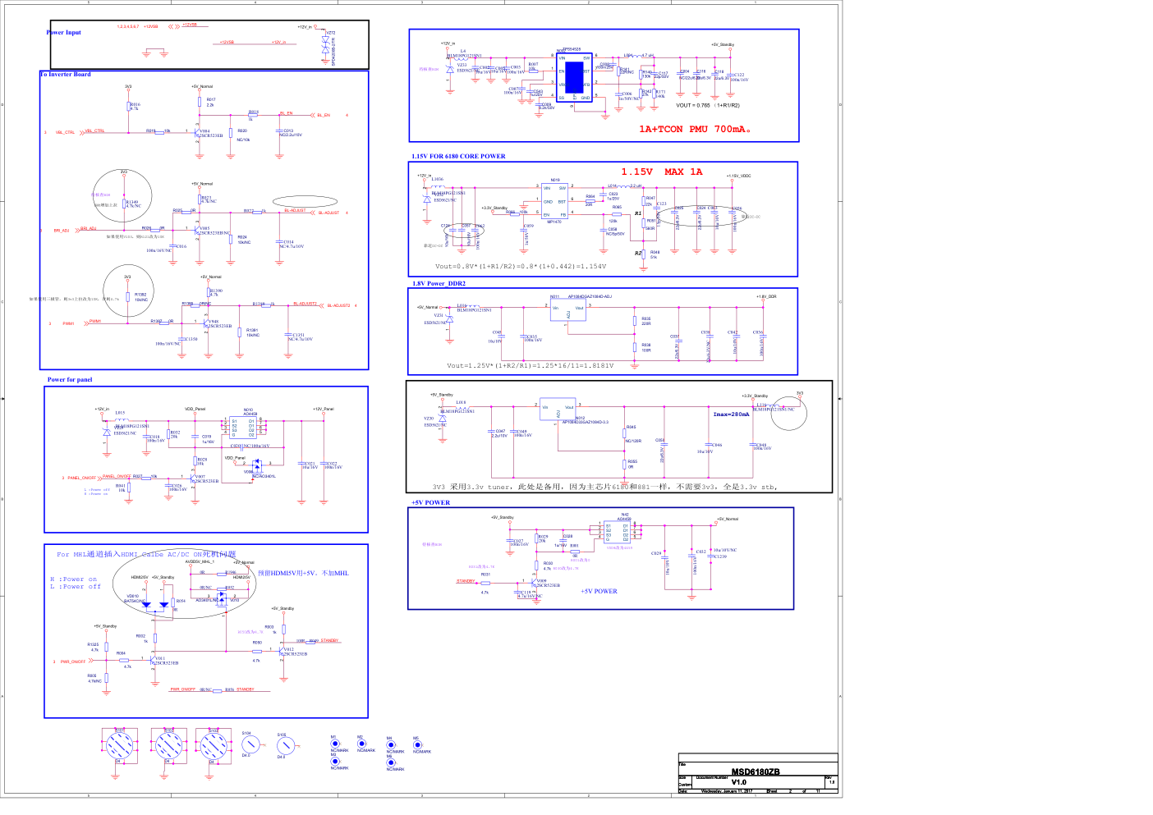Viewport: 1153px width, 815px height.
Task: Click the 'MSD6180ZB' title block text
Action: pyautogui.click(x=756, y=772)
